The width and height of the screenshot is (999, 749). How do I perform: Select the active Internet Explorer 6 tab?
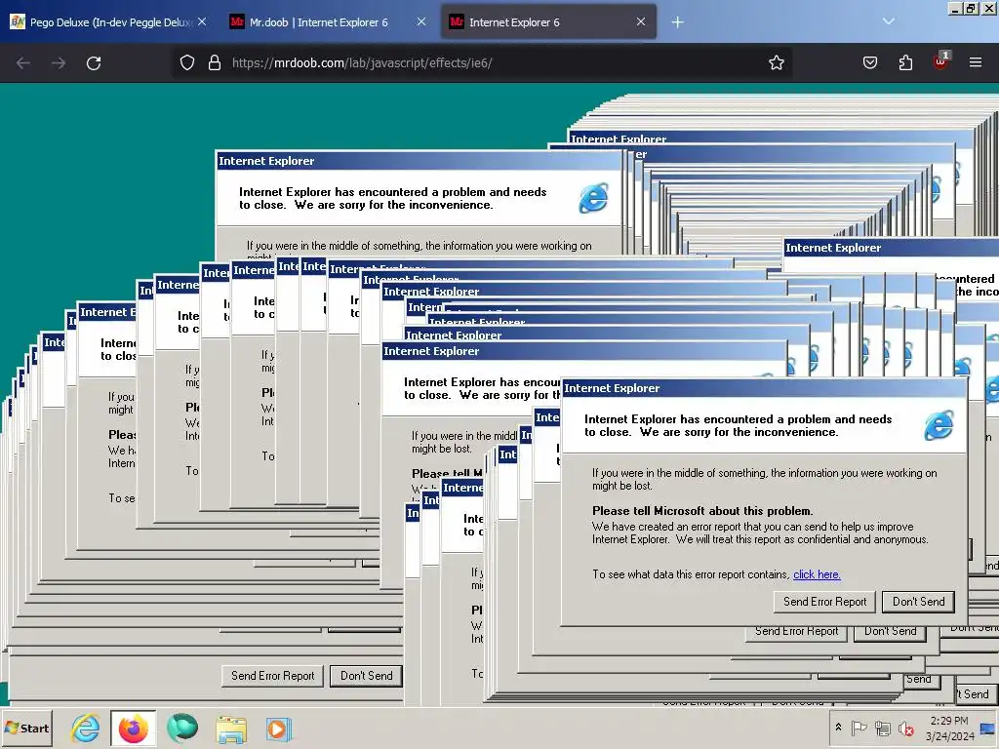pyautogui.click(x=548, y=22)
